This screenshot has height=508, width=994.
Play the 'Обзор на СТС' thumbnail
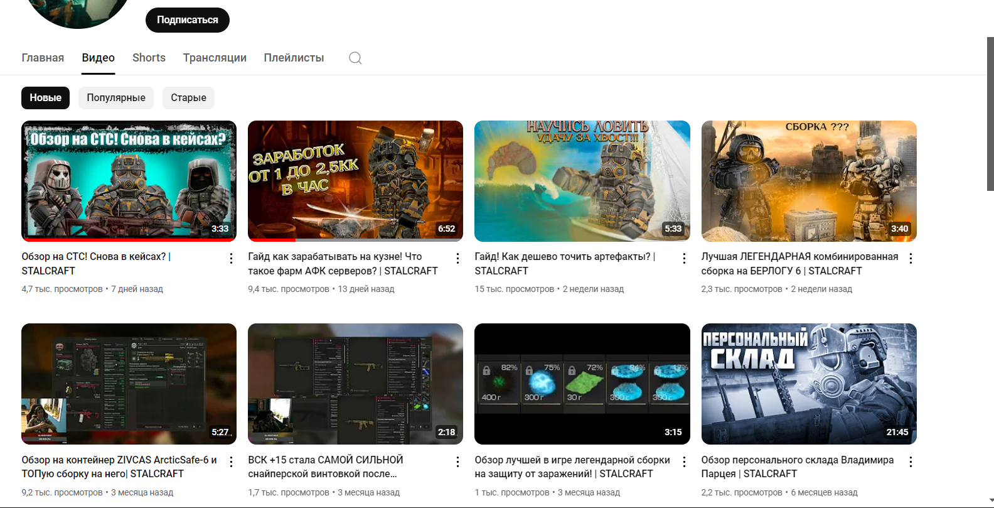pyautogui.click(x=129, y=181)
